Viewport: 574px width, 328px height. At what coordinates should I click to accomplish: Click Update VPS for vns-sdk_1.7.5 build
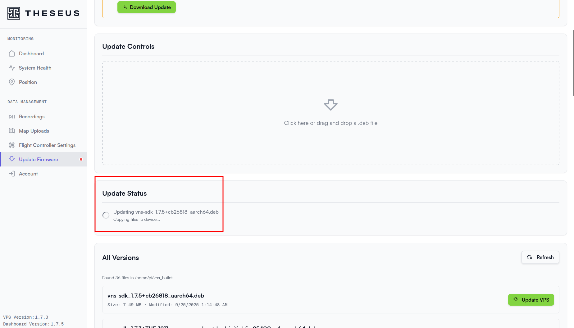click(531, 300)
